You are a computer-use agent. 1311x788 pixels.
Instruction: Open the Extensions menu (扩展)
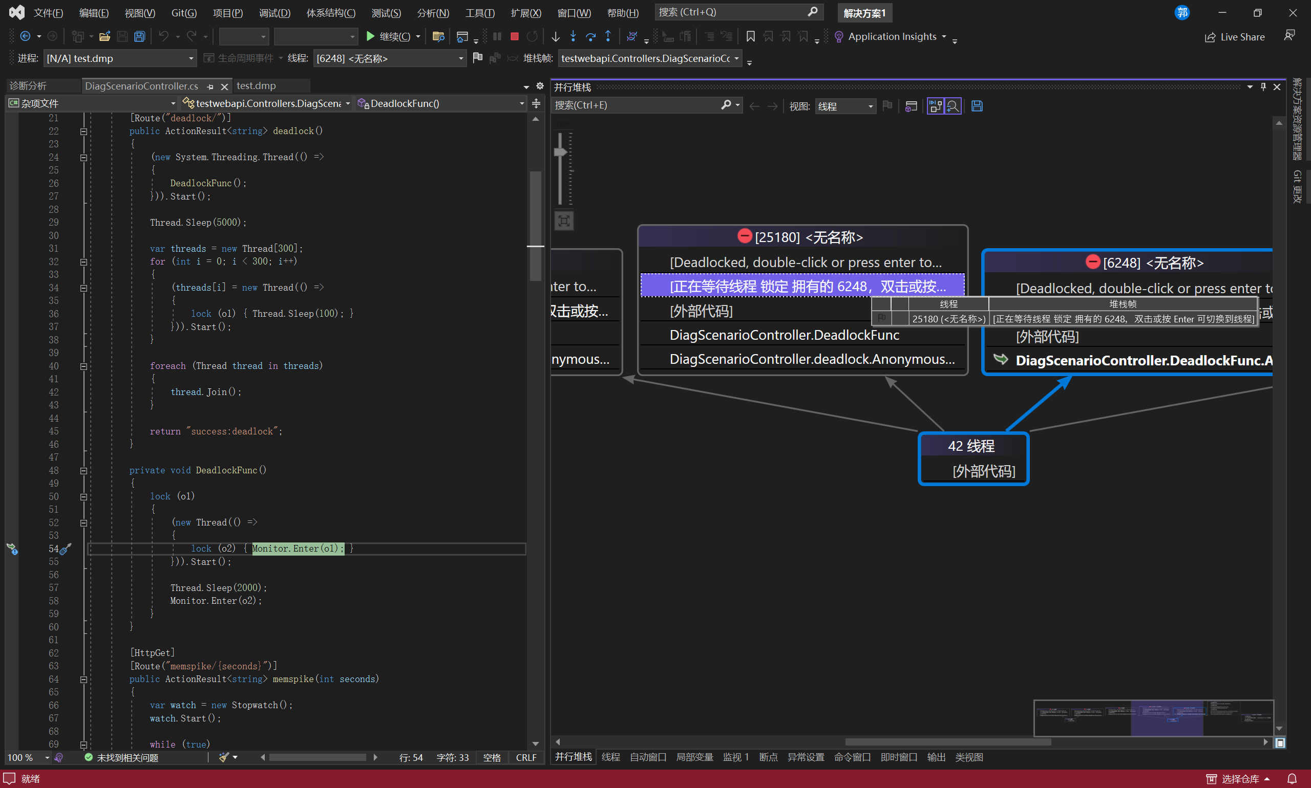526,13
